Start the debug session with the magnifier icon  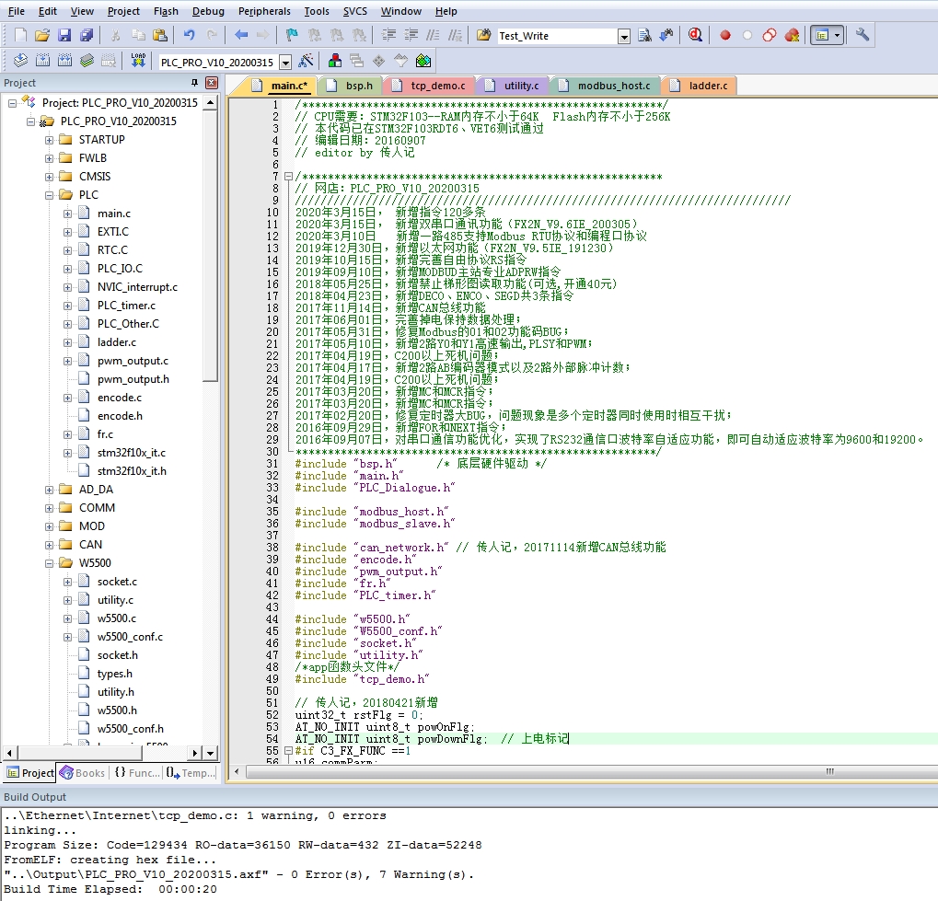click(695, 35)
